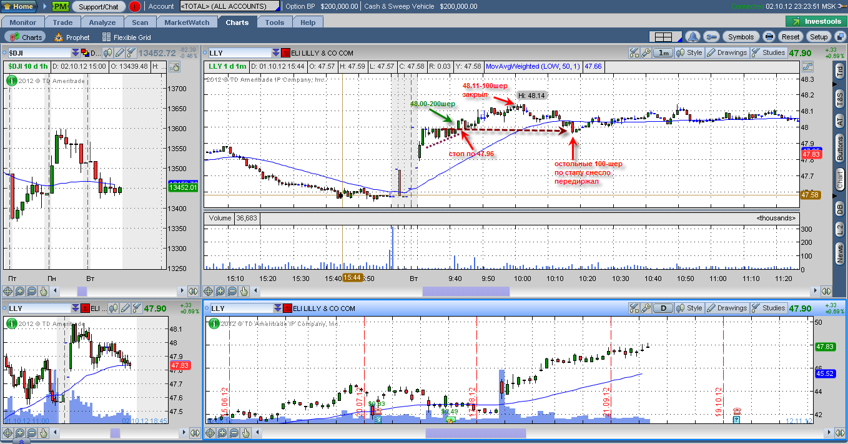Click the red phone earnings icon near 19.10.12
The height and width of the screenshot is (444, 848).
(737, 411)
